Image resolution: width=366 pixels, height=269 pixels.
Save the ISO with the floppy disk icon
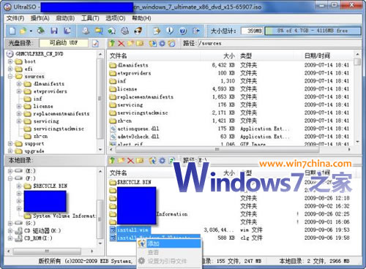54,31
